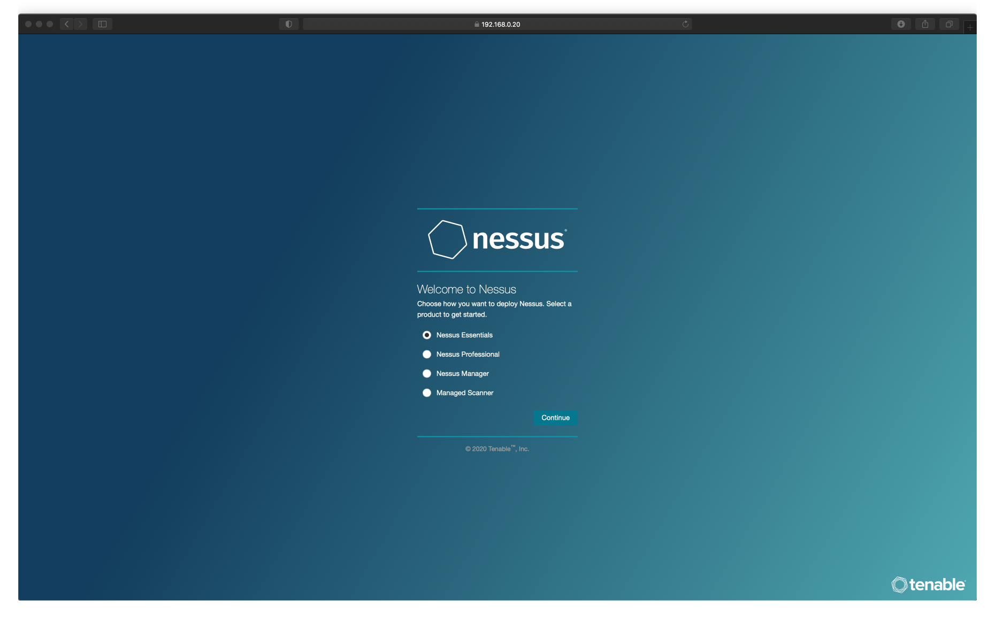Viewport: 995px width, 623px height.
Task: Click the Continue button
Action: coord(555,418)
